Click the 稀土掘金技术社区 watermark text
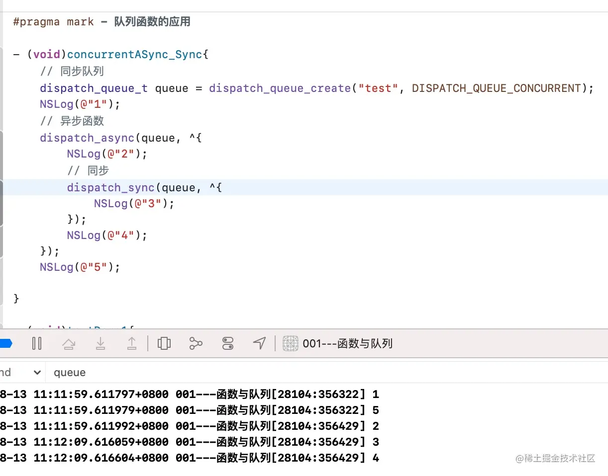608x476 pixels. pos(555,459)
